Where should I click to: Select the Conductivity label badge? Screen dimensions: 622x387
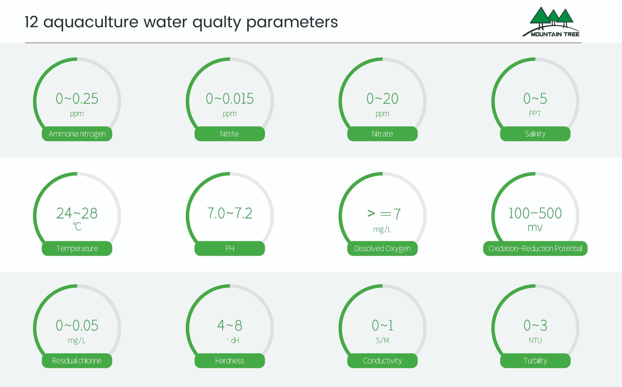pos(382,361)
